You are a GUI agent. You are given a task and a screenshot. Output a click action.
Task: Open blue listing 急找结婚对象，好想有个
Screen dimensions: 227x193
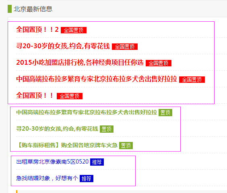point(47,178)
